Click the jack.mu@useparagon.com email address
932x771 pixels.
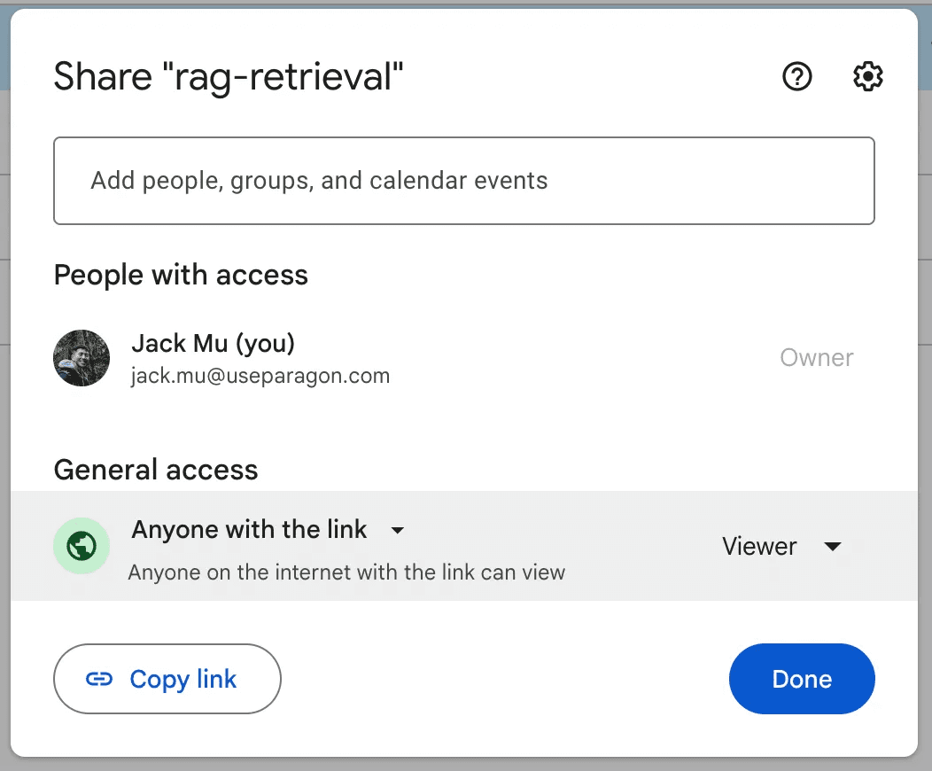260,376
